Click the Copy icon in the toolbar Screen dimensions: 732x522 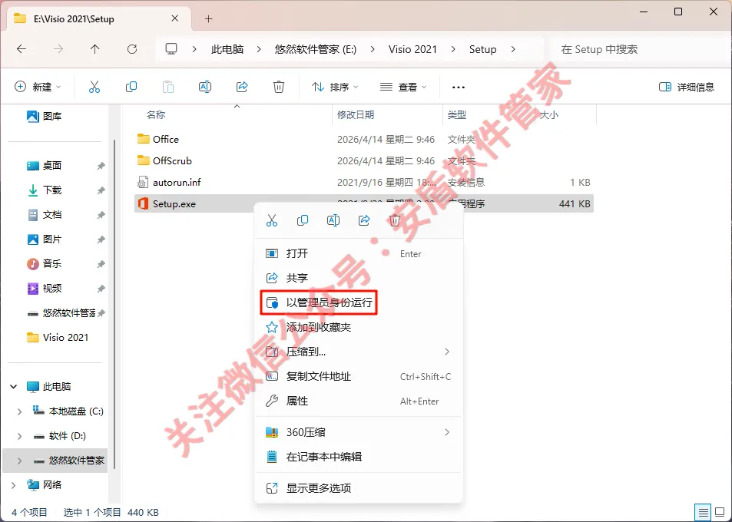131,87
